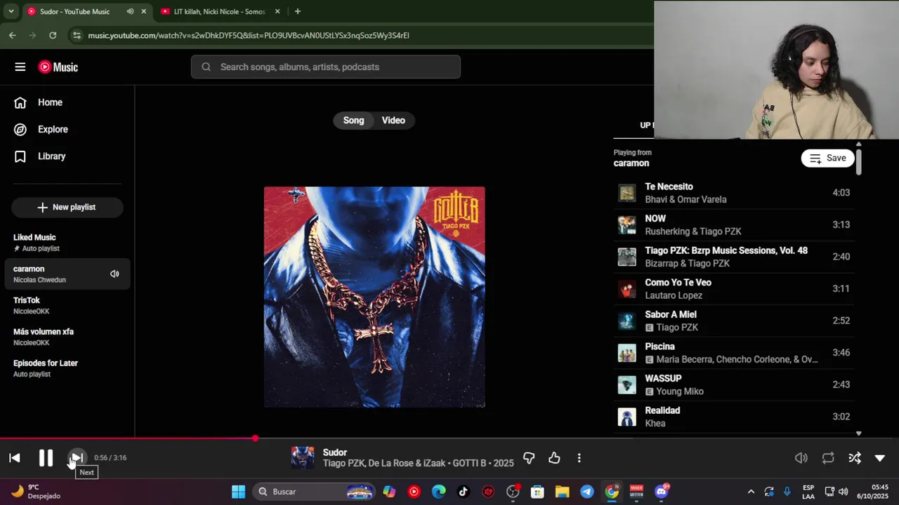Open artist link Tiago PZK, De La Rose & iZaak
Screen dimensions: 899x505
[384, 463]
